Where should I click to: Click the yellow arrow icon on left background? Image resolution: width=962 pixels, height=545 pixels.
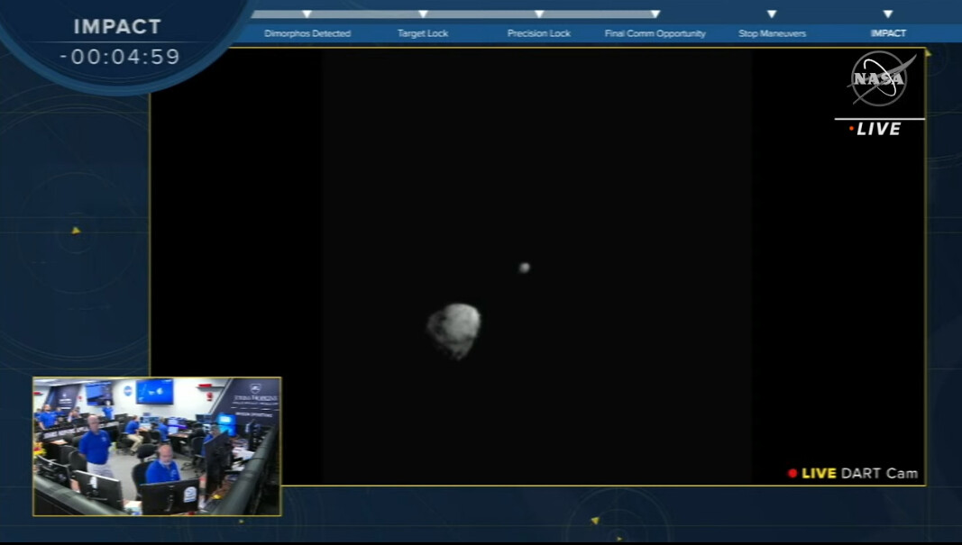(76, 231)
